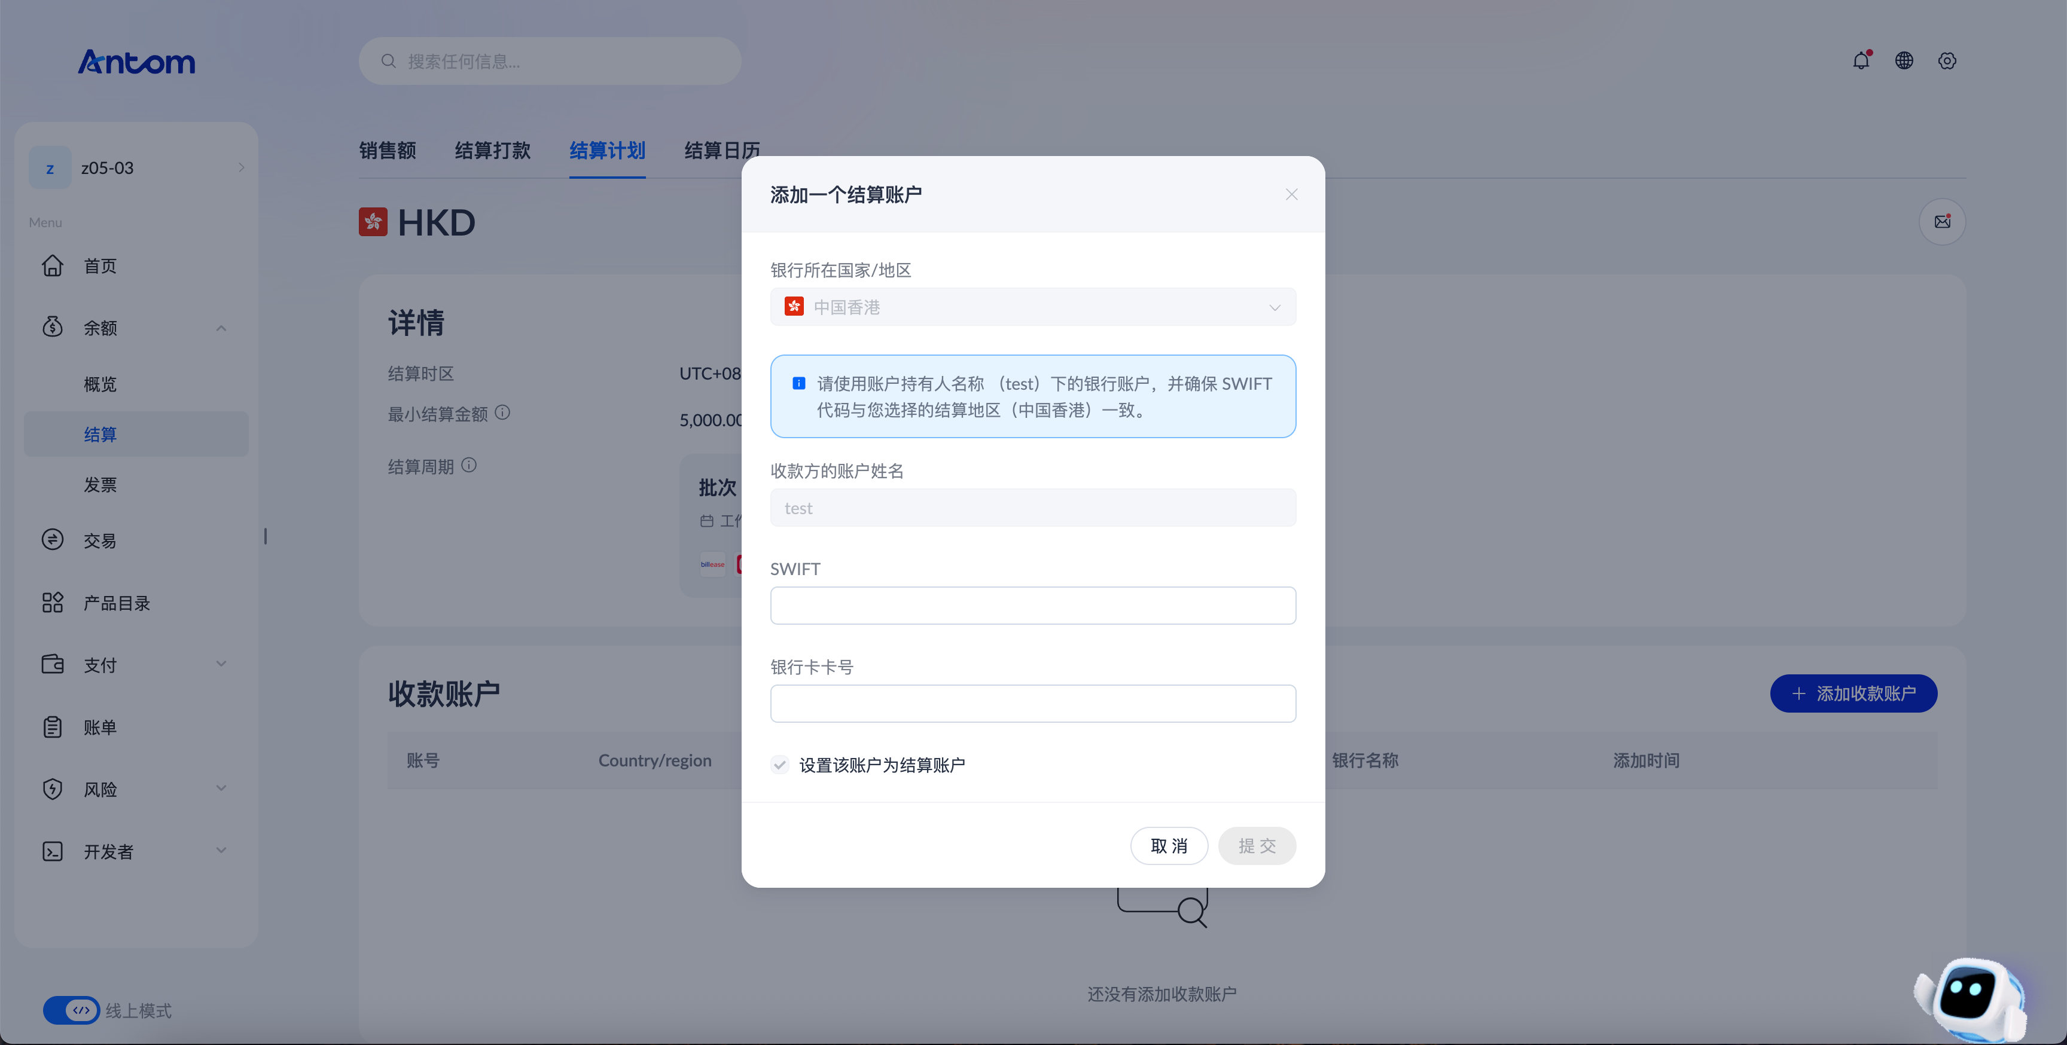
Task: Click the info icon next to 最小结算金额
Action: coord(502,413)
